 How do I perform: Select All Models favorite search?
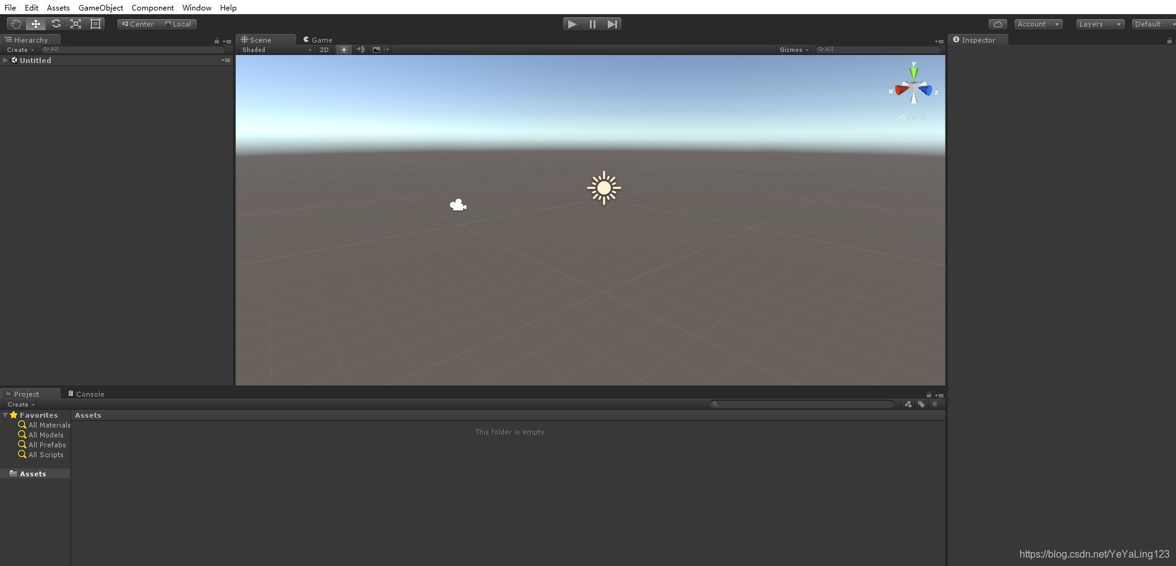tap(41, 435)
